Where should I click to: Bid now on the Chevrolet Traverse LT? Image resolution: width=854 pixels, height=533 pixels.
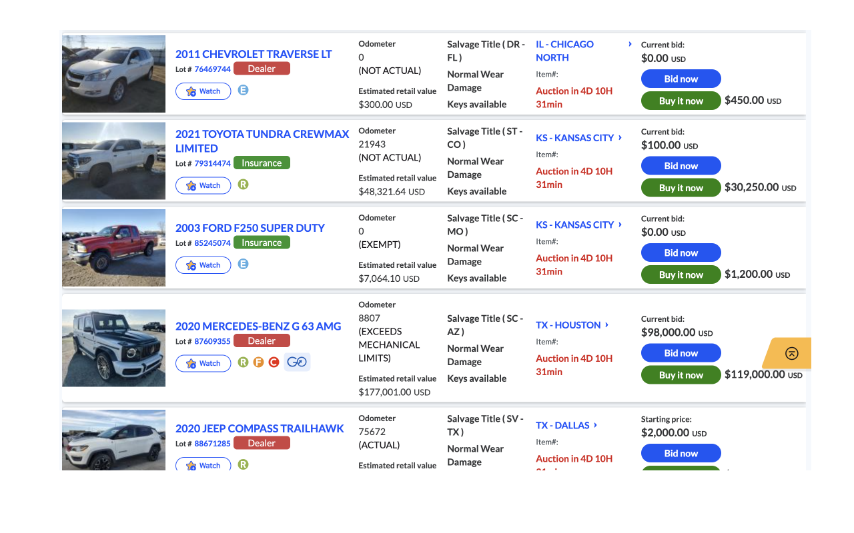pyautogui.click(x=681, y=79)
